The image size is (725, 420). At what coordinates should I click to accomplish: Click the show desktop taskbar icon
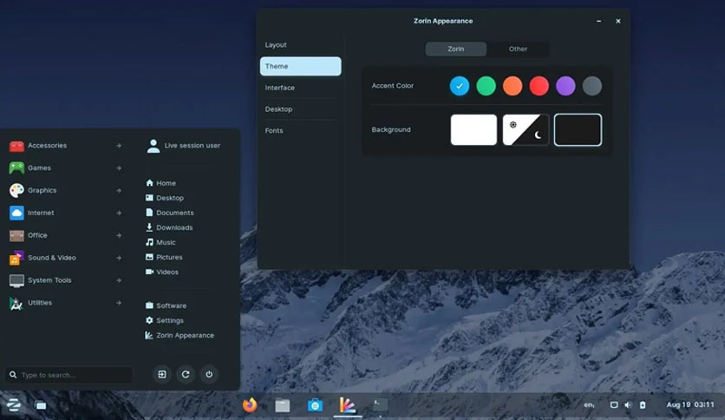coord(41,405)
